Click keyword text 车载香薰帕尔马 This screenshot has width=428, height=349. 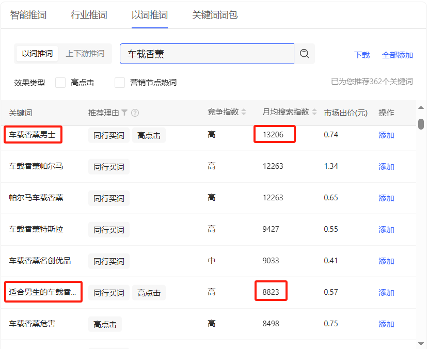click(x=36, y=166)
